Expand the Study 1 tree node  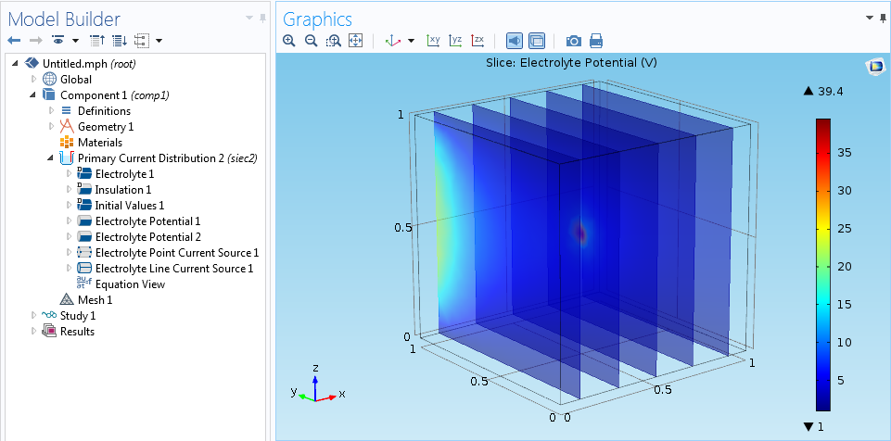[x=34, y=316]
